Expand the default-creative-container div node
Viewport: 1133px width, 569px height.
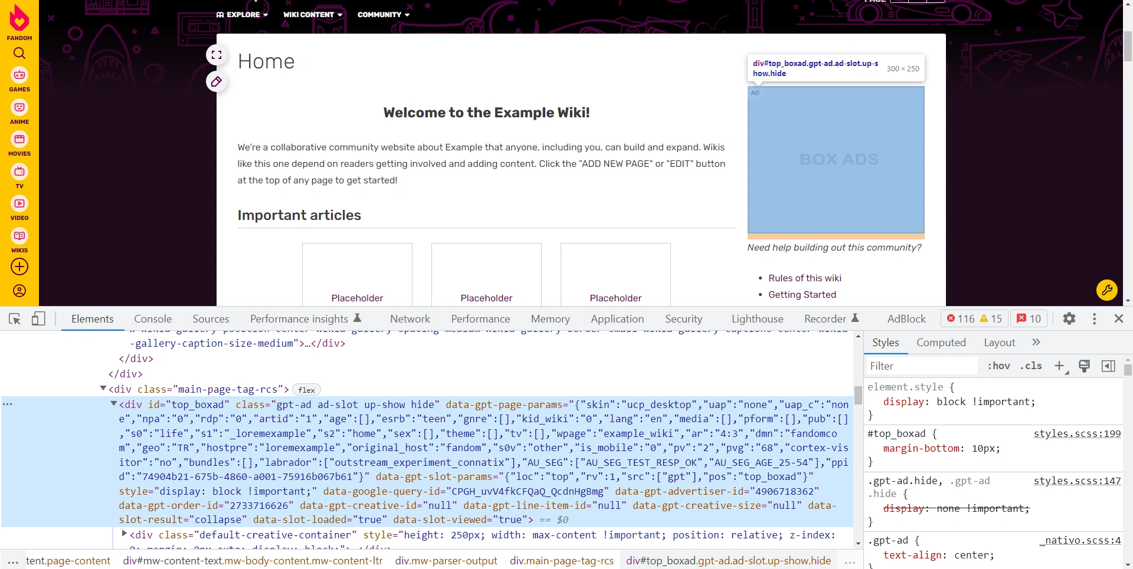tap(124, 534)
